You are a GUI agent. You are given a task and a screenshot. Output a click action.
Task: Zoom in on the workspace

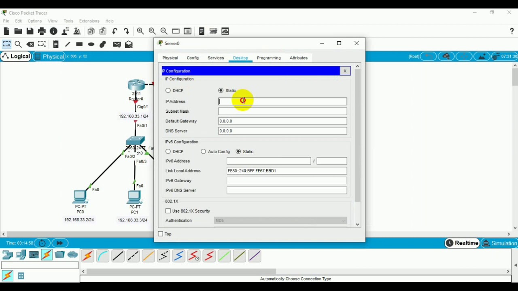pyautogui.click(x=140, y=31)
